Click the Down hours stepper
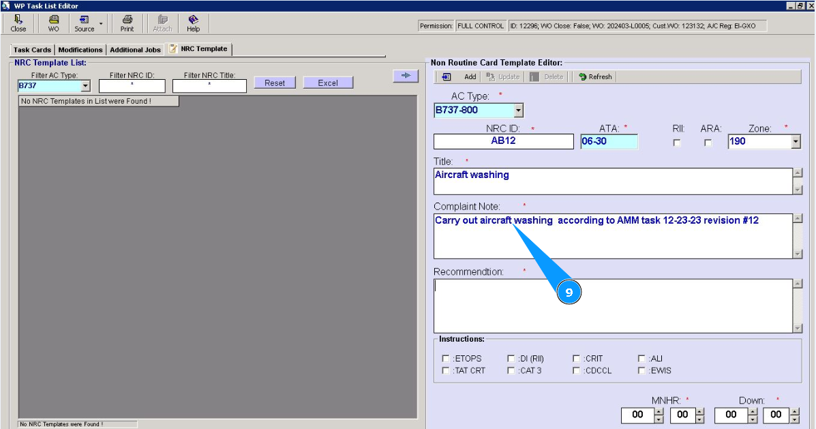 pos(753,415)
